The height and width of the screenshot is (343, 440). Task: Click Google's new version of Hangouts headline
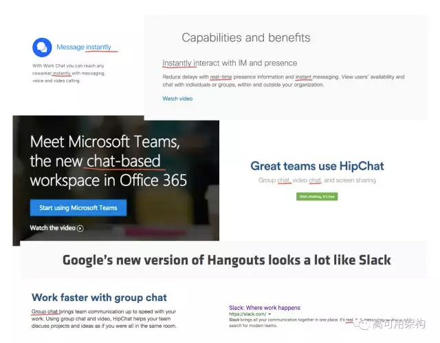tap(226, 260)
